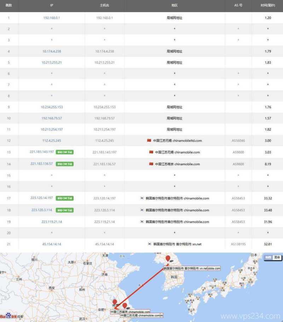Open the 45.154.14.14 IP link
283x322 pixels.
[x=52, y=244]
